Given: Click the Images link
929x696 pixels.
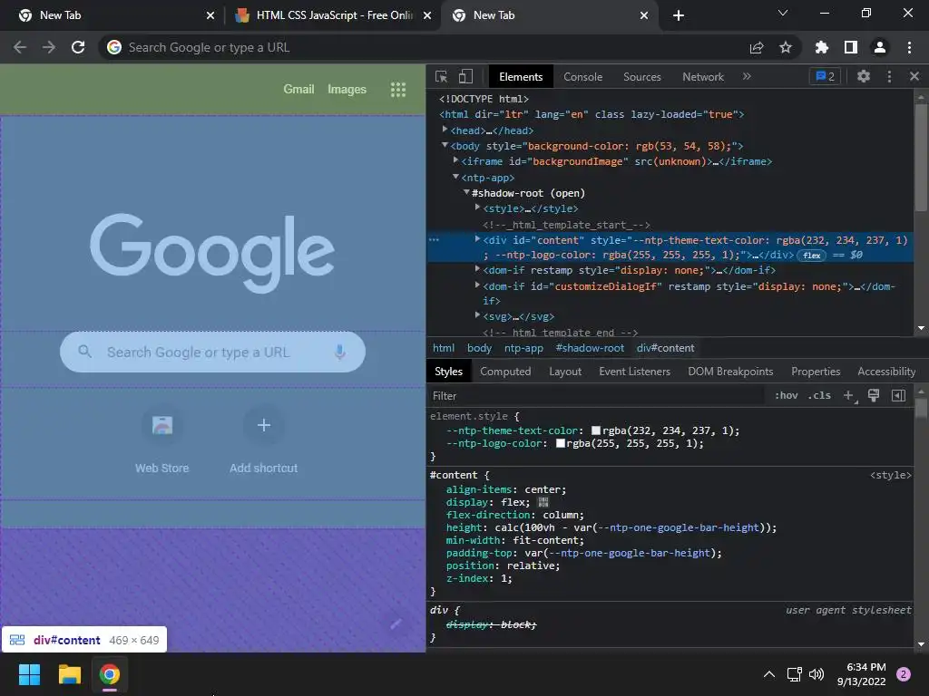Looking at the screenshot, I should point(347,90).
